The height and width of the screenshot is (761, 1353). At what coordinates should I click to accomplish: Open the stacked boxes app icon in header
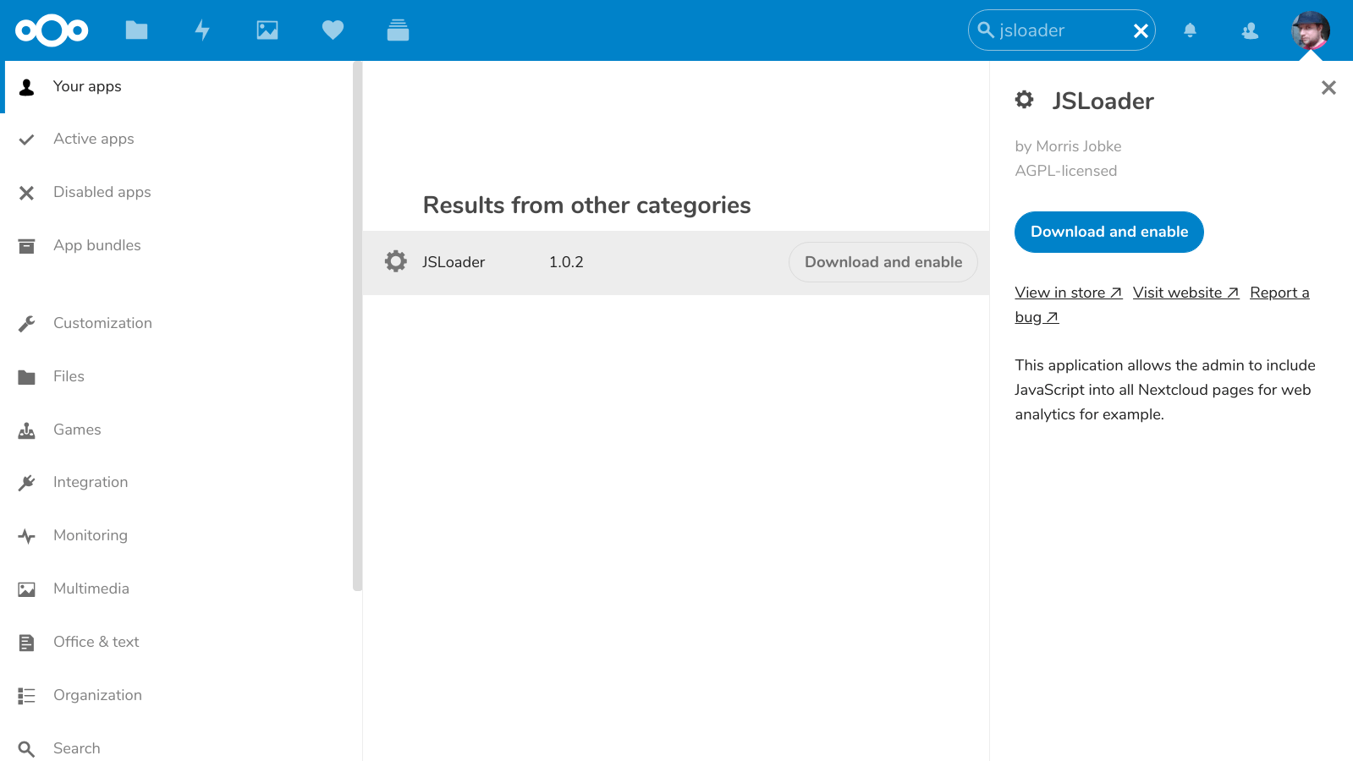(x=398, y=30)
